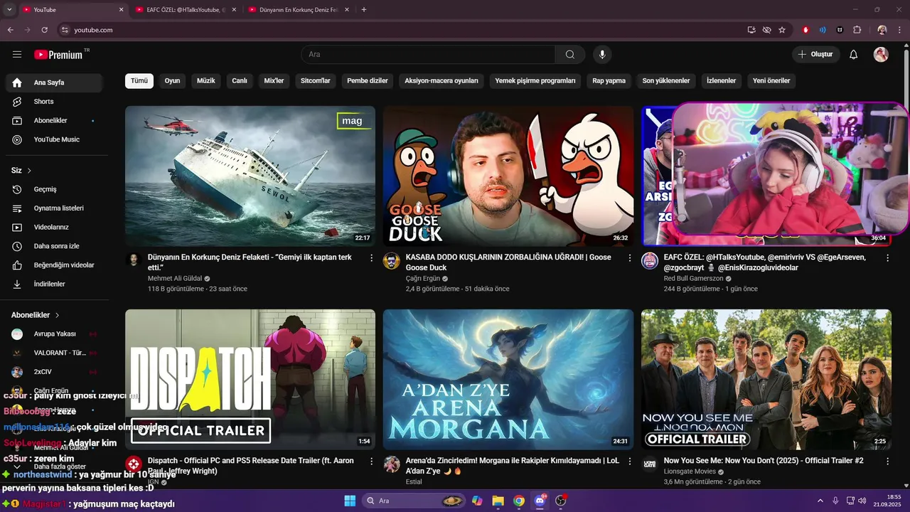Image resolution: width=910 pixels, height=512 pixels.
Task: Open options for Now You See Me trailer
Action: (x=887, y=462)
